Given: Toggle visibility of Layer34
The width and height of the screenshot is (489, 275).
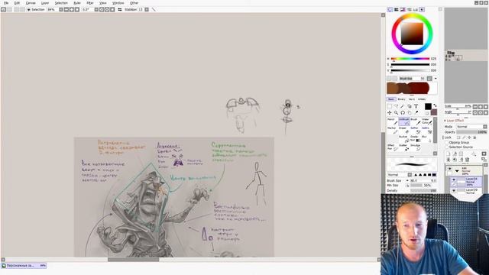Looking at the screenshot, I should tap(454, 180).
